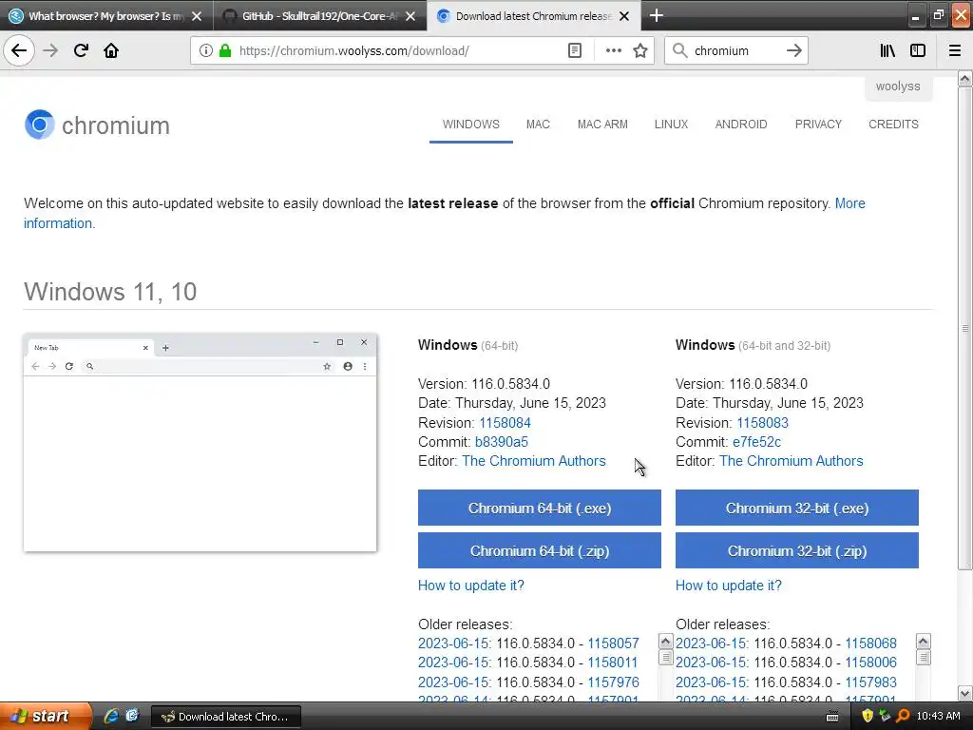Image resolution: width=973 pixels, height=730 pixels.
Task: Click the Chromium window preview thumbnail
Action: [x=200, y=443]
